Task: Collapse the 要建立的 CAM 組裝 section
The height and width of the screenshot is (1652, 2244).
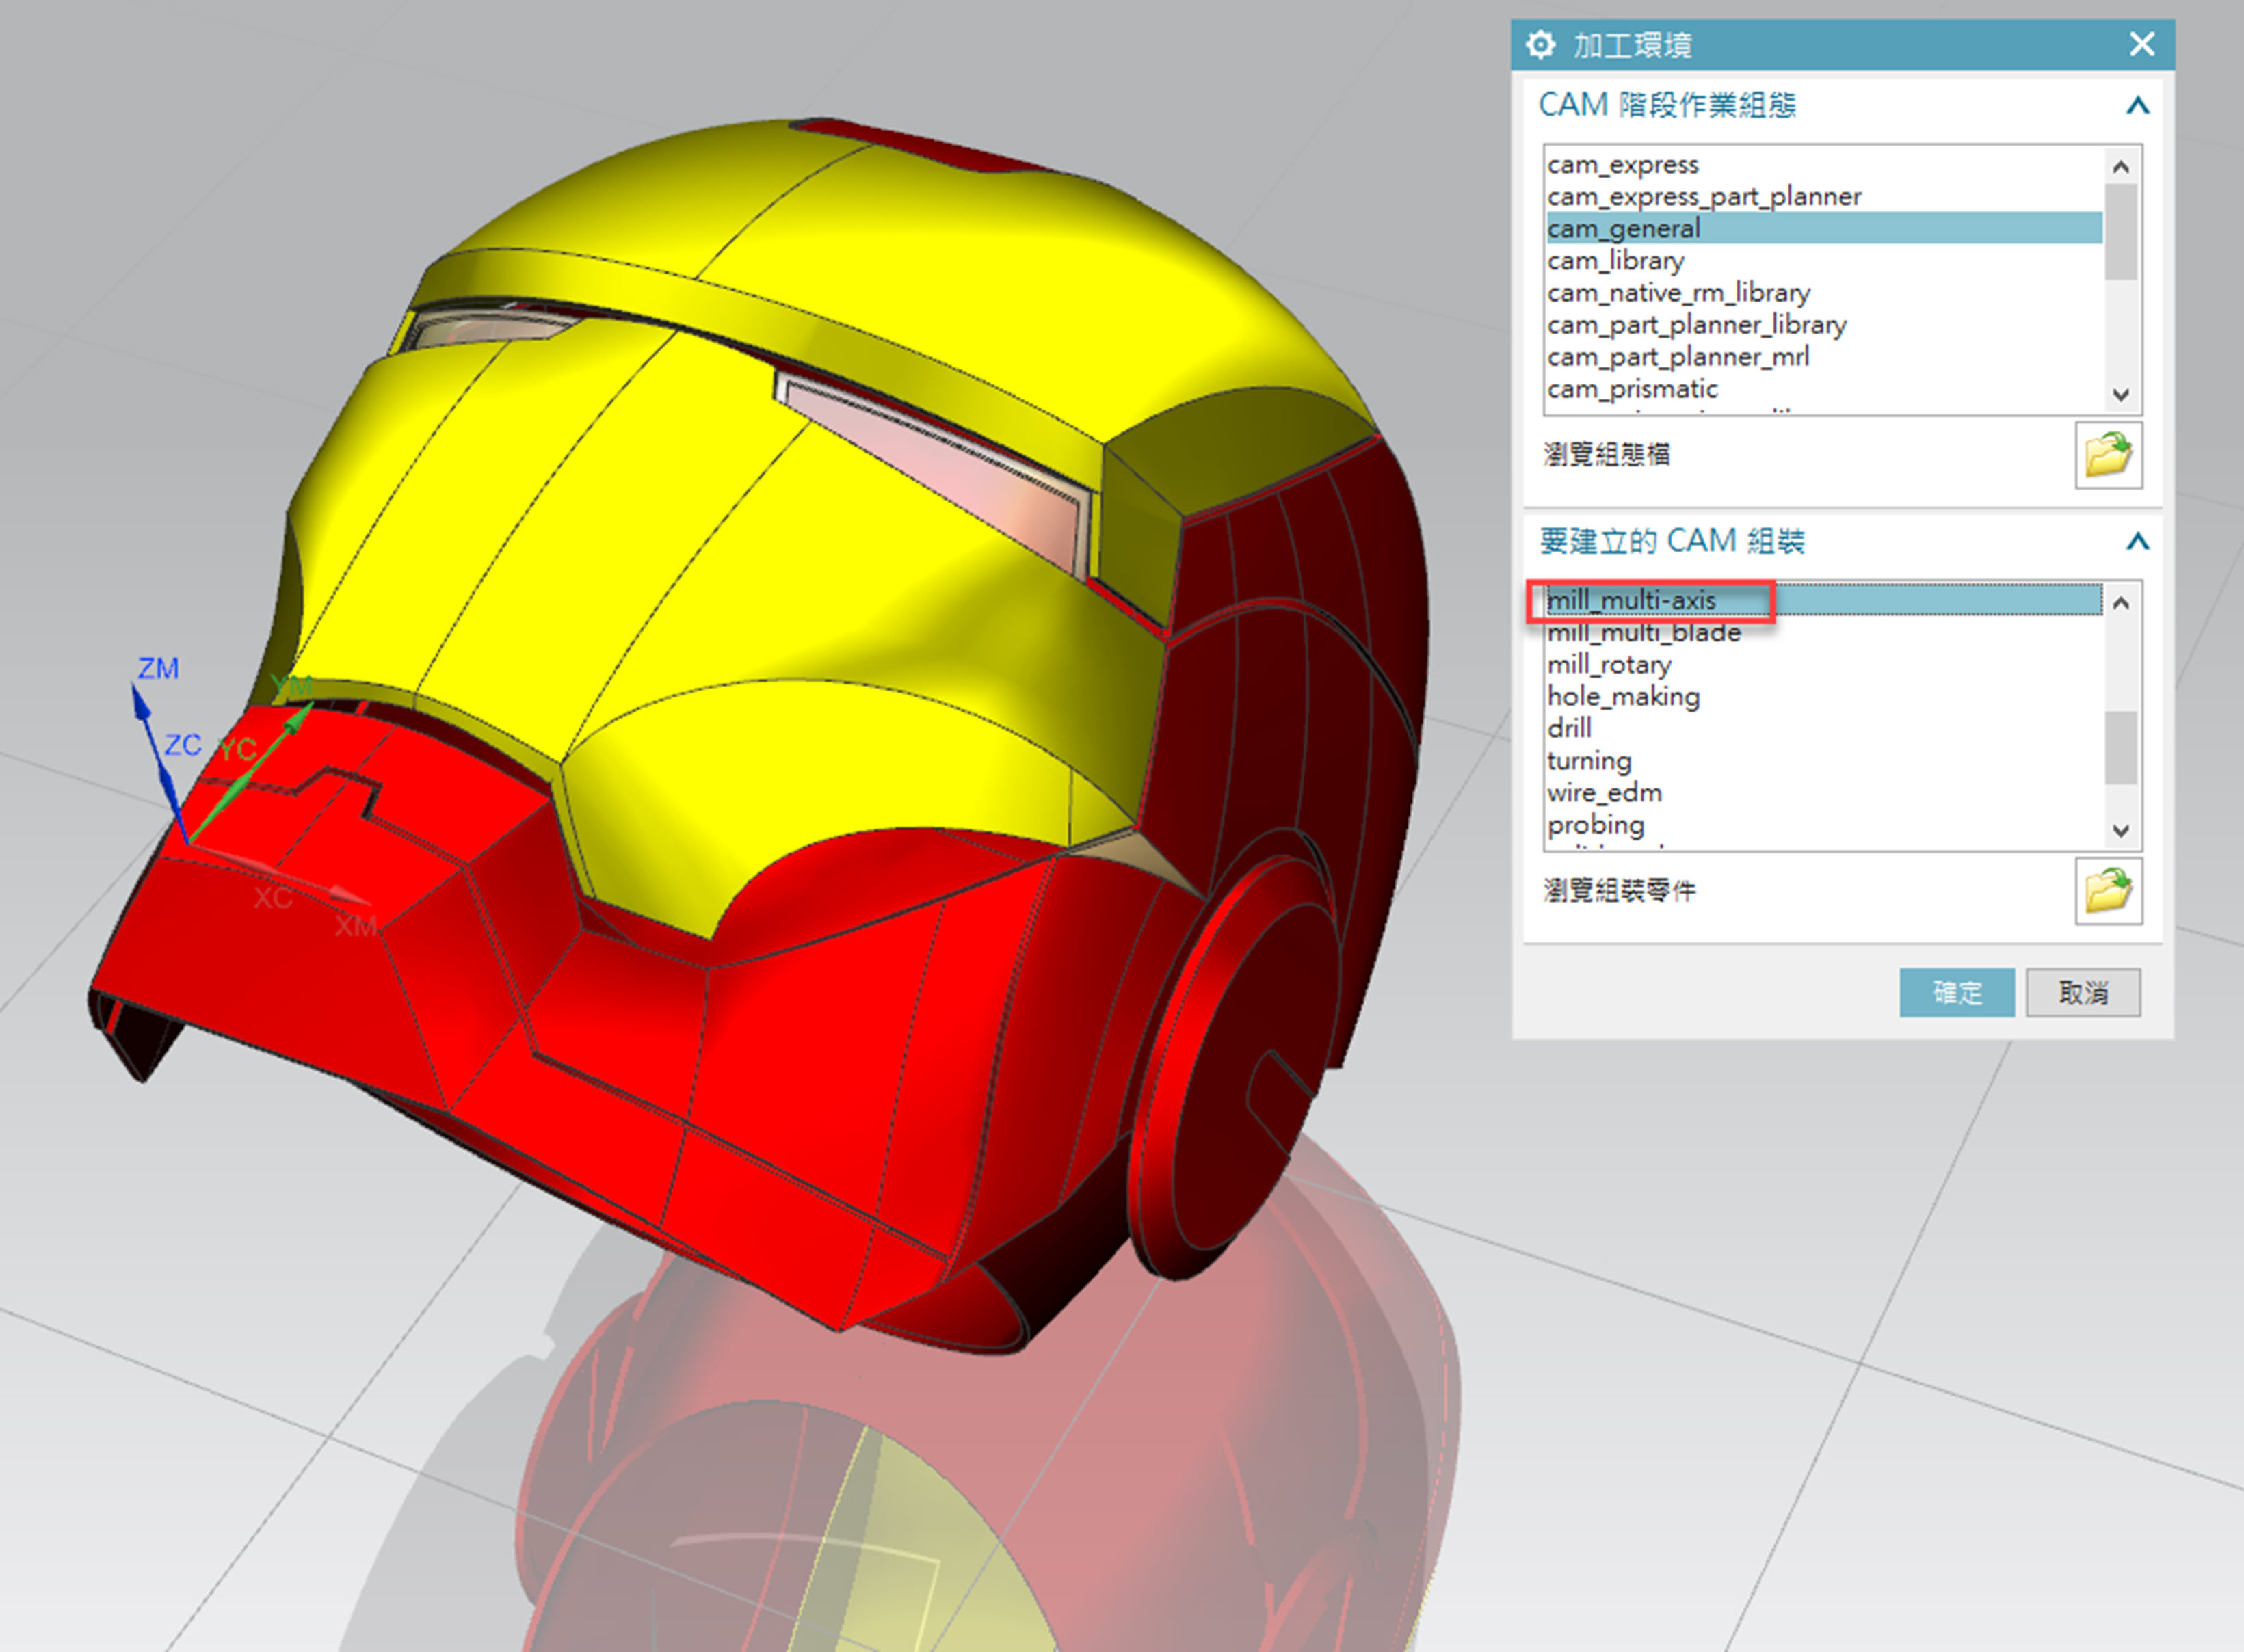Action: [2137, 542]
